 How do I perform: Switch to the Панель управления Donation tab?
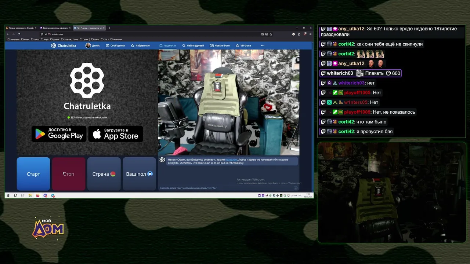pos(21,28)
